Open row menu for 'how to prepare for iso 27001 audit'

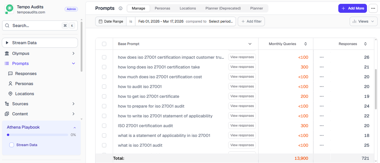click(322, 106)
